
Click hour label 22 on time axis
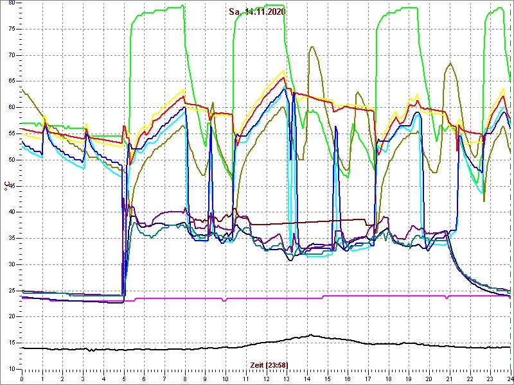470,379
